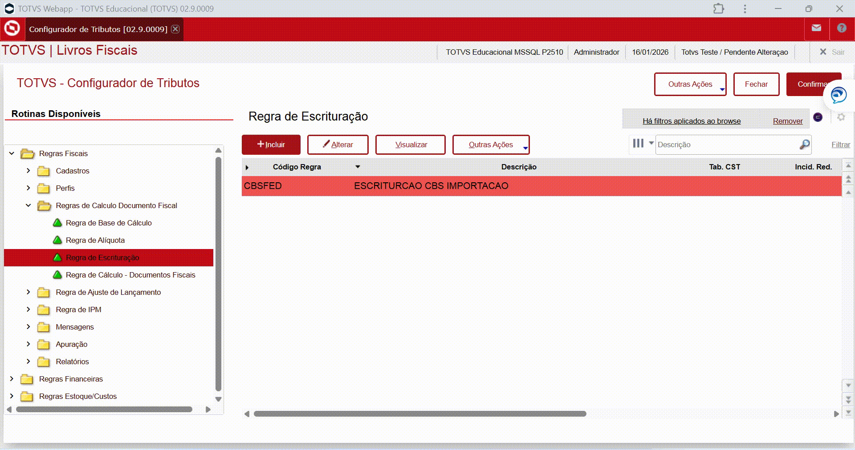The image size is (855, 450).
Task: Expand the Perfis node chevron
Action: (28, 188)
